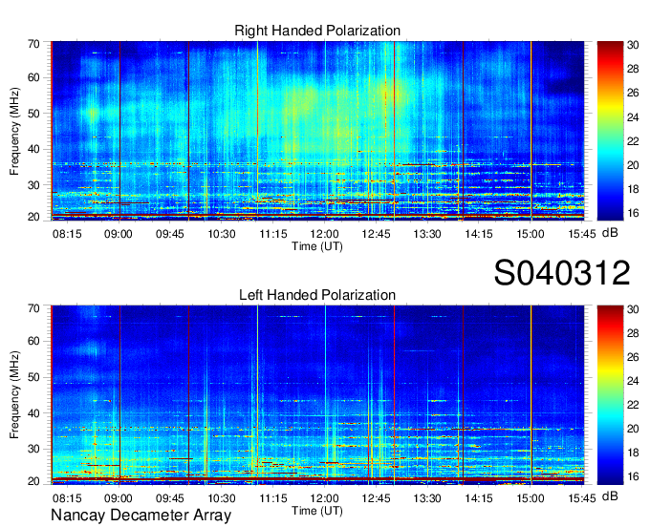The image size is (650, 527).
Task: Click the 20 frequency tick on the bottom plot
Action: coord(33,481)
